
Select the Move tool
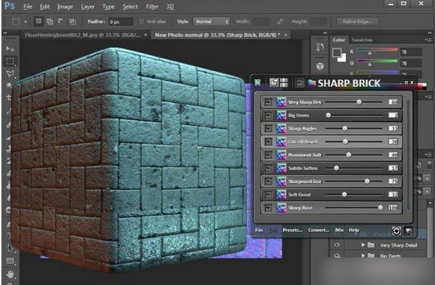pos(10,49)
